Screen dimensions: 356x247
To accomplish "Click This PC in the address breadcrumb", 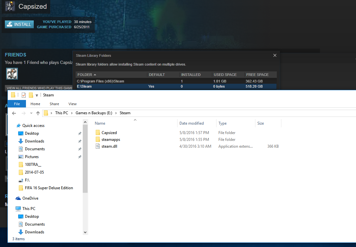I will pos(62,113).
